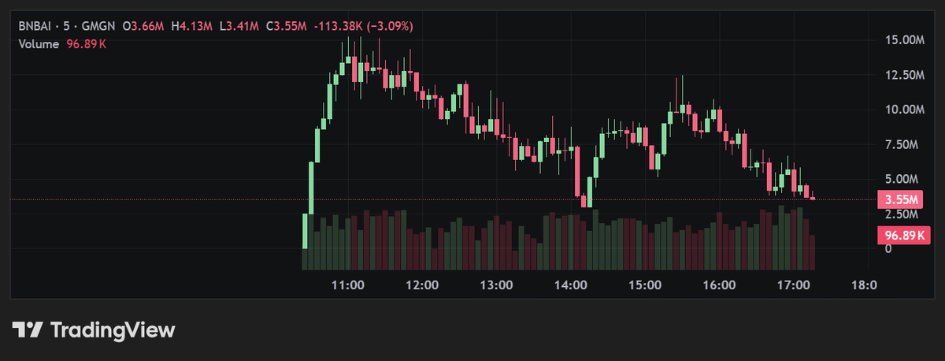Click the current price tag 3.55M
This screenshot has width=945, height=361.
(x=899, y=199)
